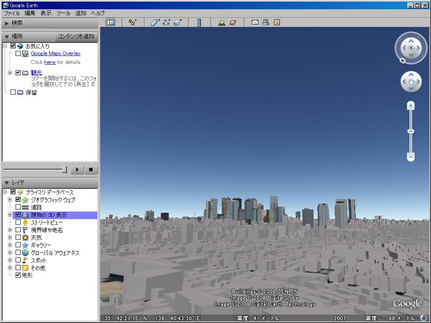Screen dimensions: 431x323
Task: Follow the 'here' details link
Action: (50, 62)
